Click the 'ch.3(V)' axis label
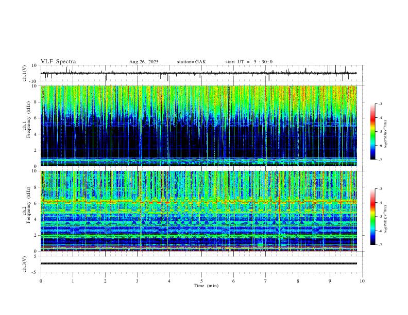This screenshot has width=408, height=315. coord(25,264)
